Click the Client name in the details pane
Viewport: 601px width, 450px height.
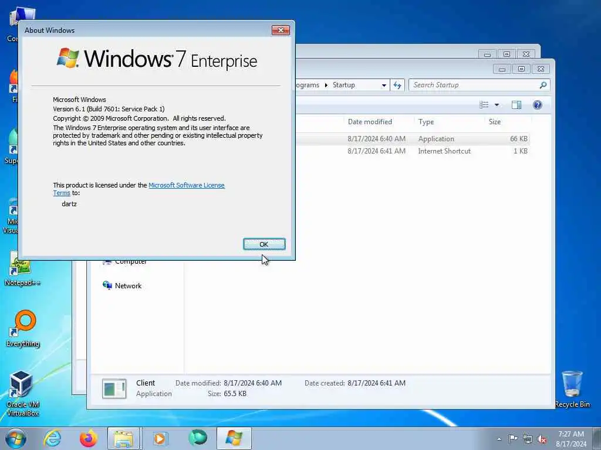[x=146, y=383]
